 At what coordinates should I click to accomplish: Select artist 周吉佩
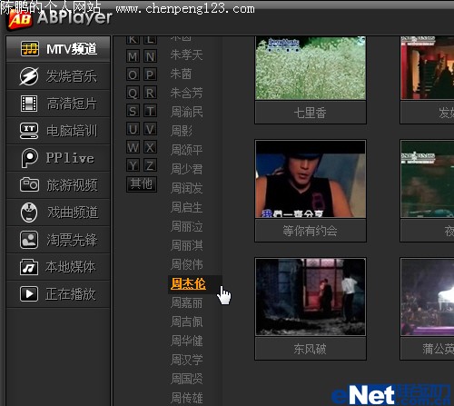click(x=186, y=322)
